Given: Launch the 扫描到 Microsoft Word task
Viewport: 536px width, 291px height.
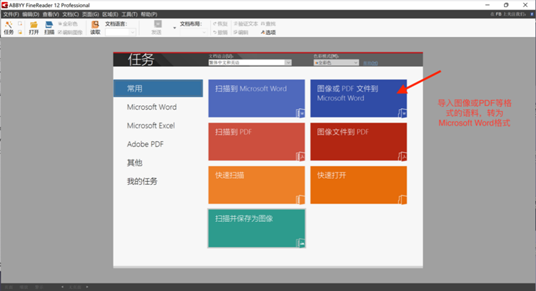Looking at the screenshot, I should [x=256, y=98].
